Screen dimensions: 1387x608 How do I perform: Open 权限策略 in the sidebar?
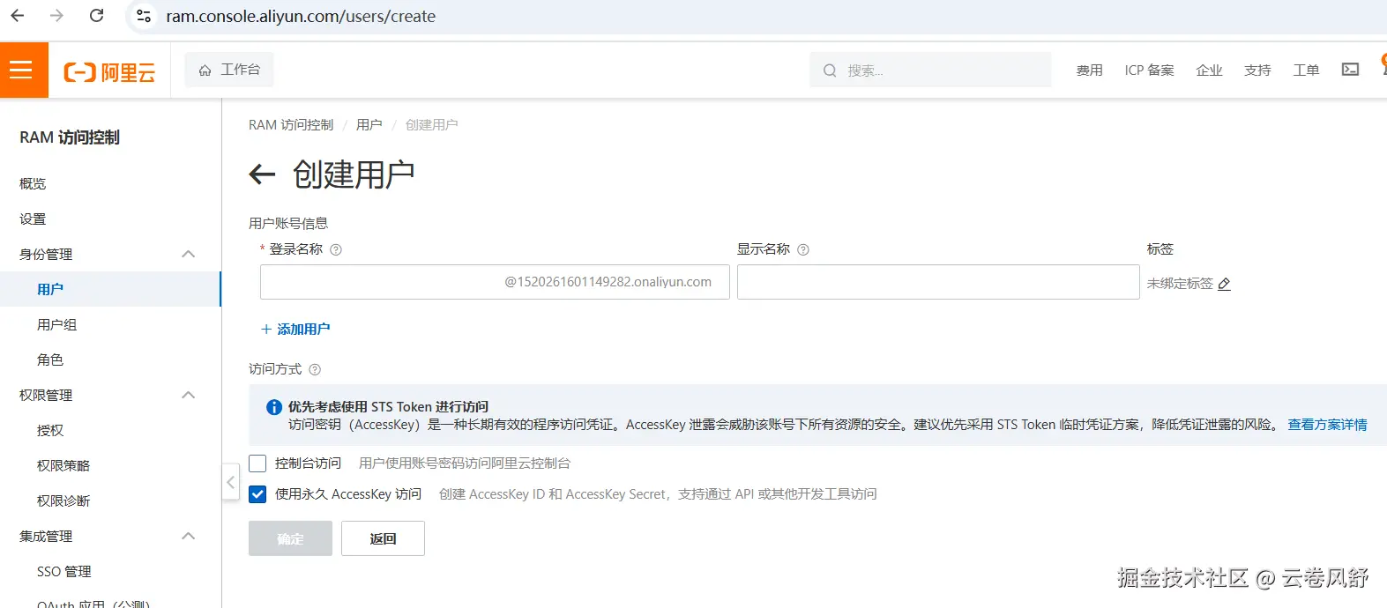(63, 465)
